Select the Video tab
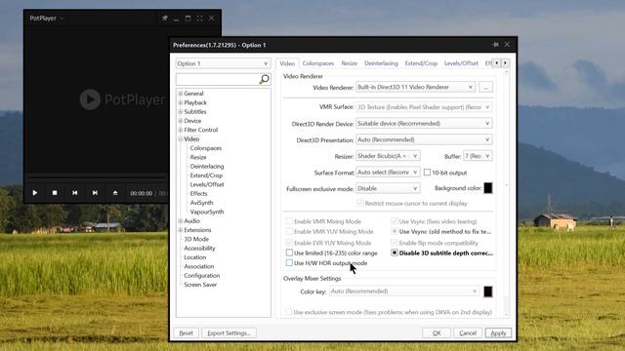The width and height of the screenshot is (625, 351). click(x=287, y=63)
